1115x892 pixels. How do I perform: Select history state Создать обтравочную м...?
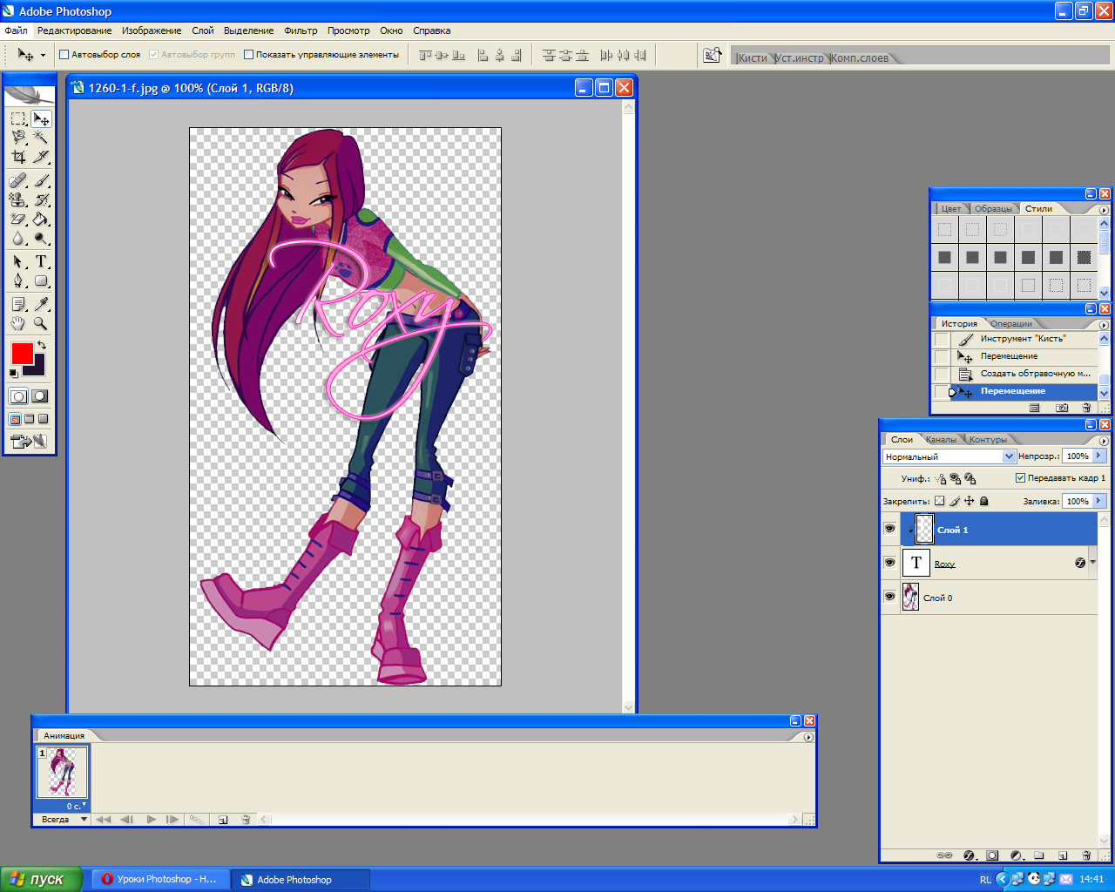[1024, 374]
